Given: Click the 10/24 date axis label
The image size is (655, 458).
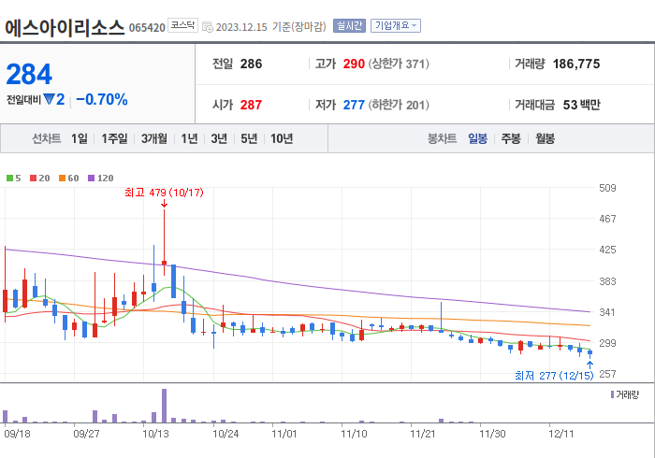Looking at the screenshot, I should click(226, 434).
